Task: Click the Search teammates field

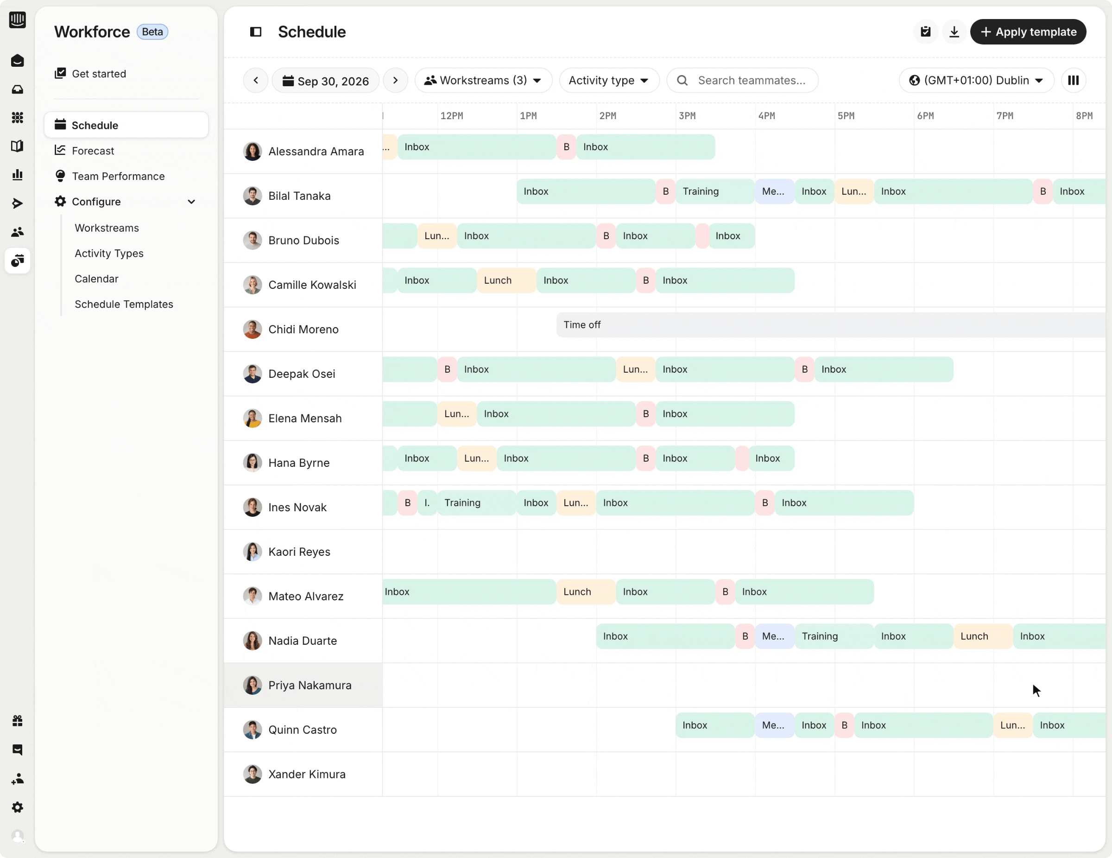Action: (x=742, y=81)
